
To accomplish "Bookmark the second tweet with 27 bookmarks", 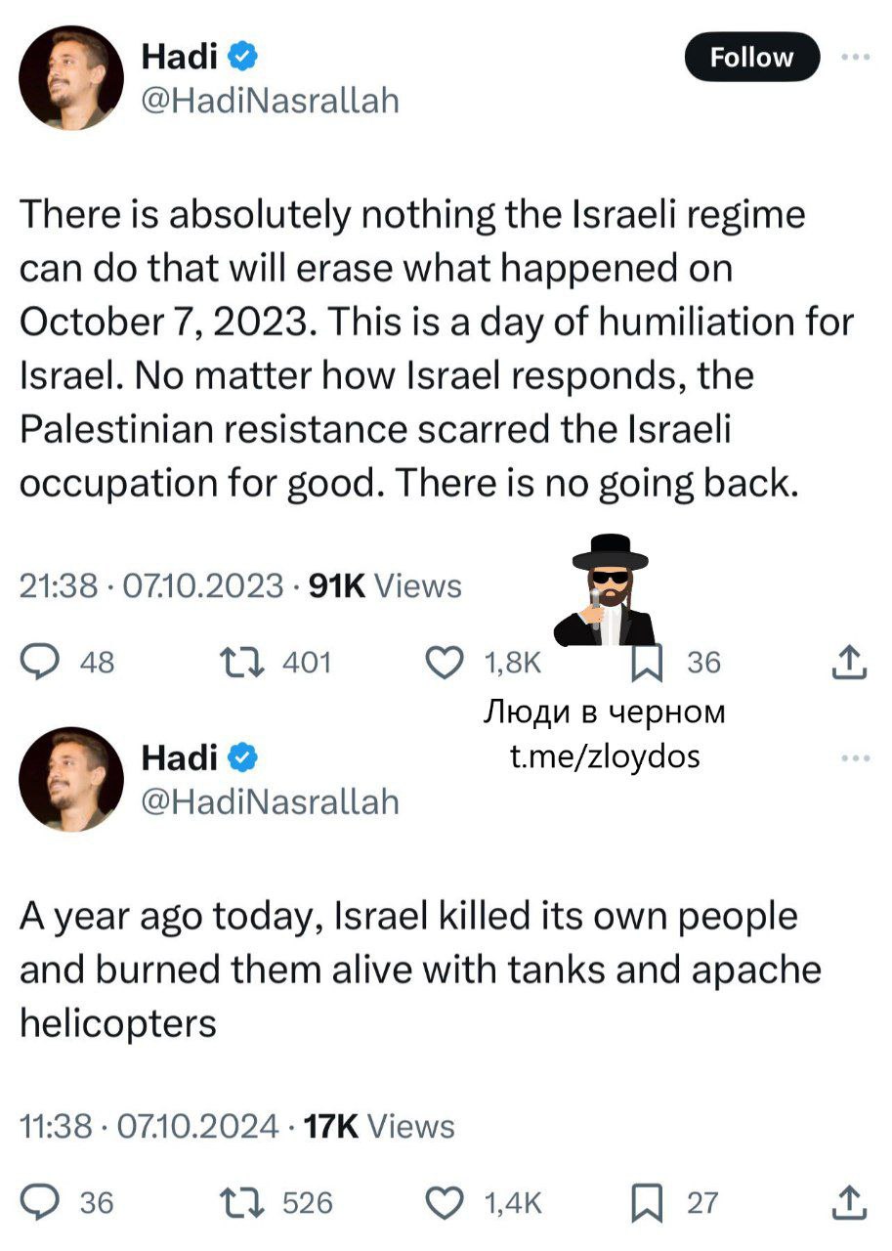I will point(646,1201).
